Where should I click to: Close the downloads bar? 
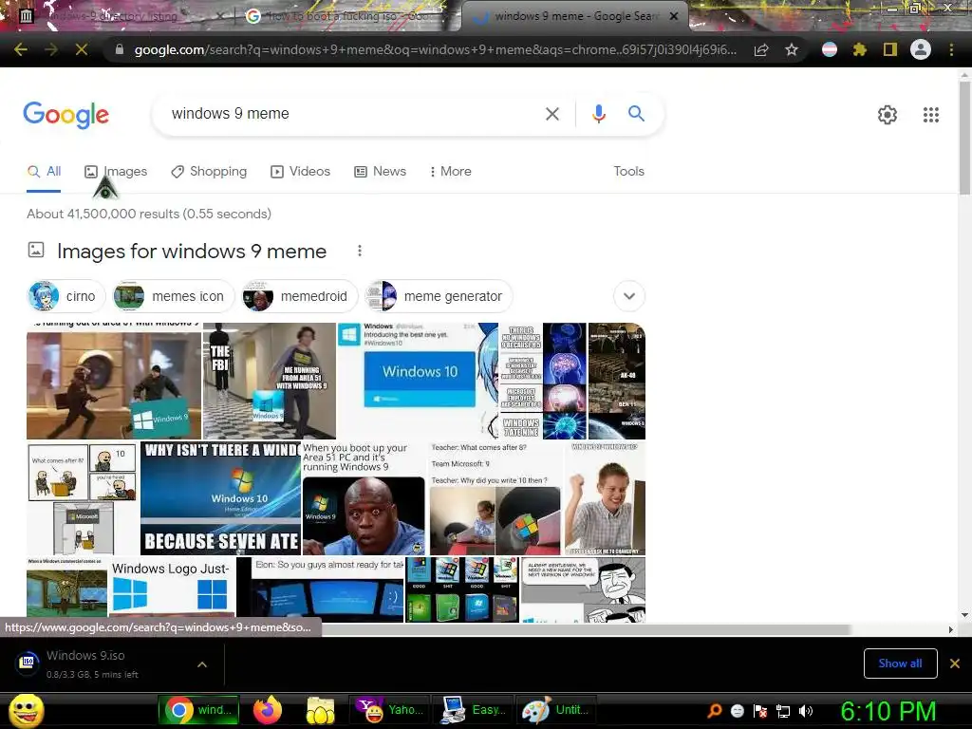click(955, 664)
